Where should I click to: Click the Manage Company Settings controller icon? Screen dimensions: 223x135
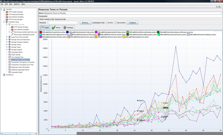tap(9, 42)
